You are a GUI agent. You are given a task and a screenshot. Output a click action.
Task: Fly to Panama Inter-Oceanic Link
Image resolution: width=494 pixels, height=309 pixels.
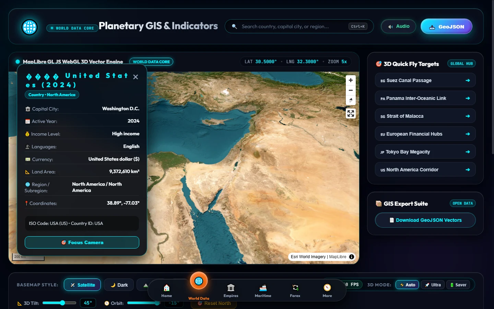[x=425, y=98]
